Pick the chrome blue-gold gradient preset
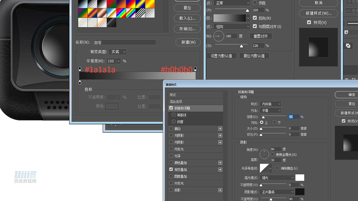Screen dimensions: 358x201 click(x=112, y=13)
